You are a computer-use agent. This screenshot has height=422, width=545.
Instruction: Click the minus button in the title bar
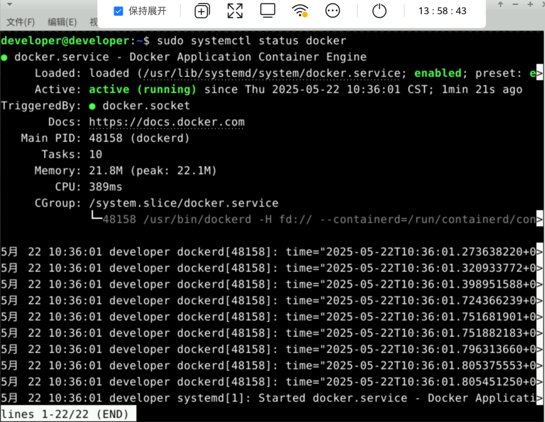[x=516, y=4]
